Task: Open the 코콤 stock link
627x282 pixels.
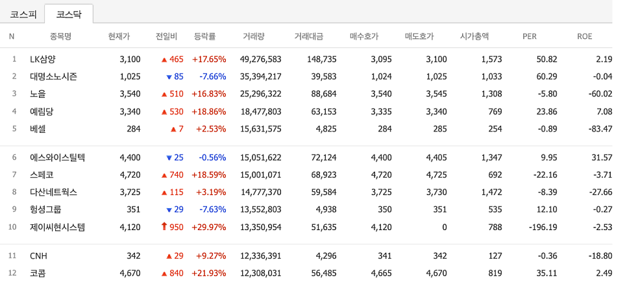Action: pyautogui.click(x=38, y=274)
